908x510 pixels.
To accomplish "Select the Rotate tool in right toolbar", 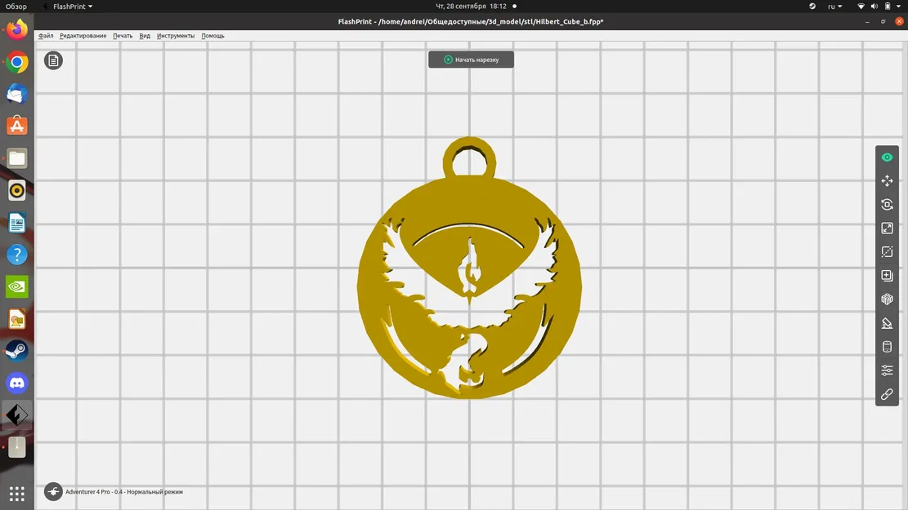I will click(887, 205).
